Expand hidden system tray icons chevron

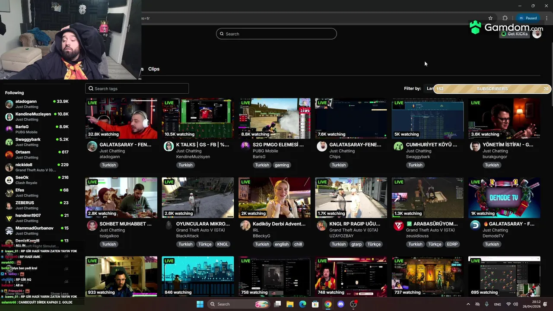468,304
